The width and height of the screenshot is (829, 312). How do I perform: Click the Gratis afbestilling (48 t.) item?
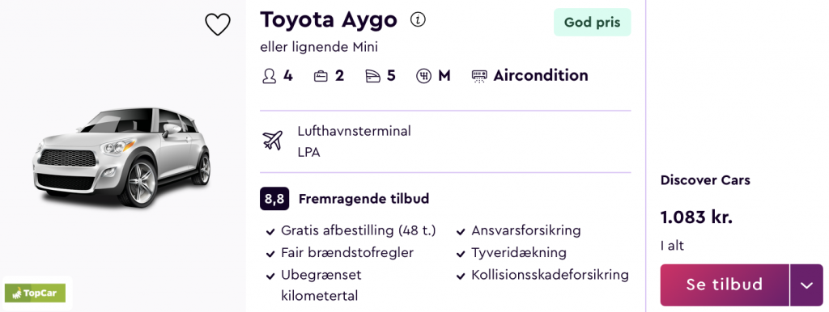pyautogui.click(x=358, y=230)
